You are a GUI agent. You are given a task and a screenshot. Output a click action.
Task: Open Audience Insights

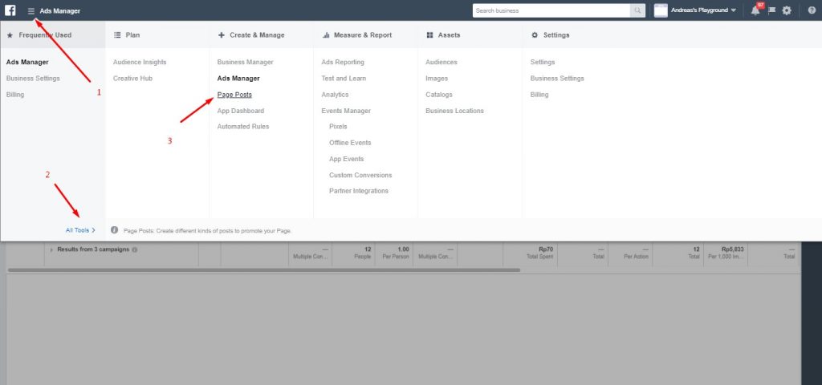(140, 62)
